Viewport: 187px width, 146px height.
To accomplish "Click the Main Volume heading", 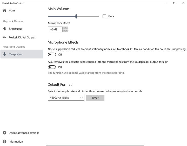I will [x=58, y=9].
